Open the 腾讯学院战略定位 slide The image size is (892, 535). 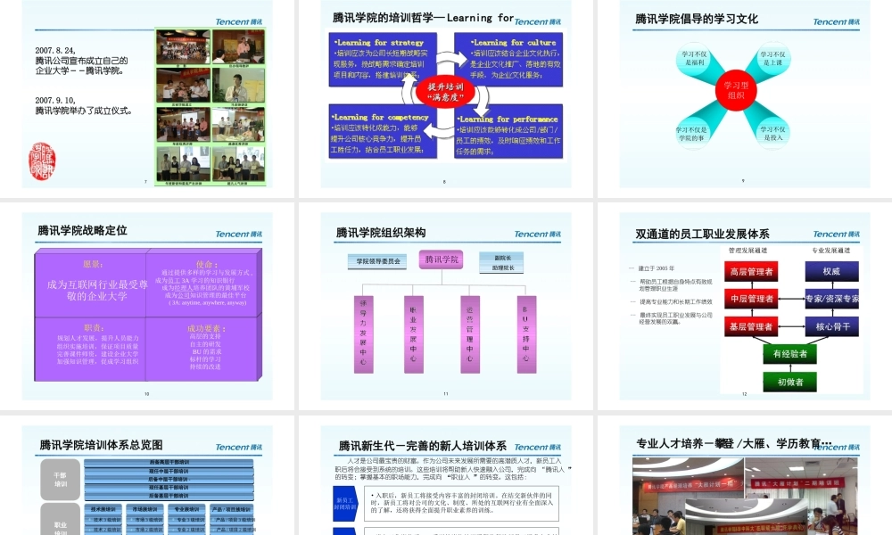(147, 306)
